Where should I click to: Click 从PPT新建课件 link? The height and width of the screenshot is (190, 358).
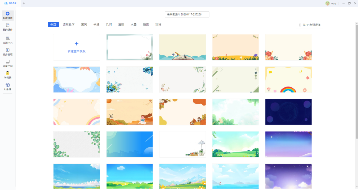pyautogui.click(x=310, y=25)
